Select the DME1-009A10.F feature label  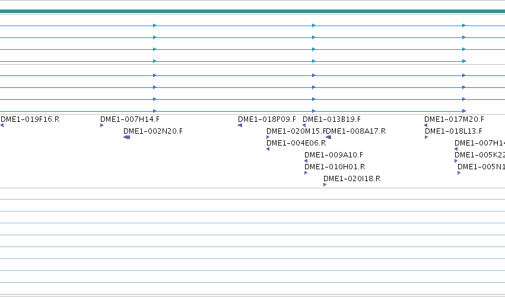coord(334,155)
